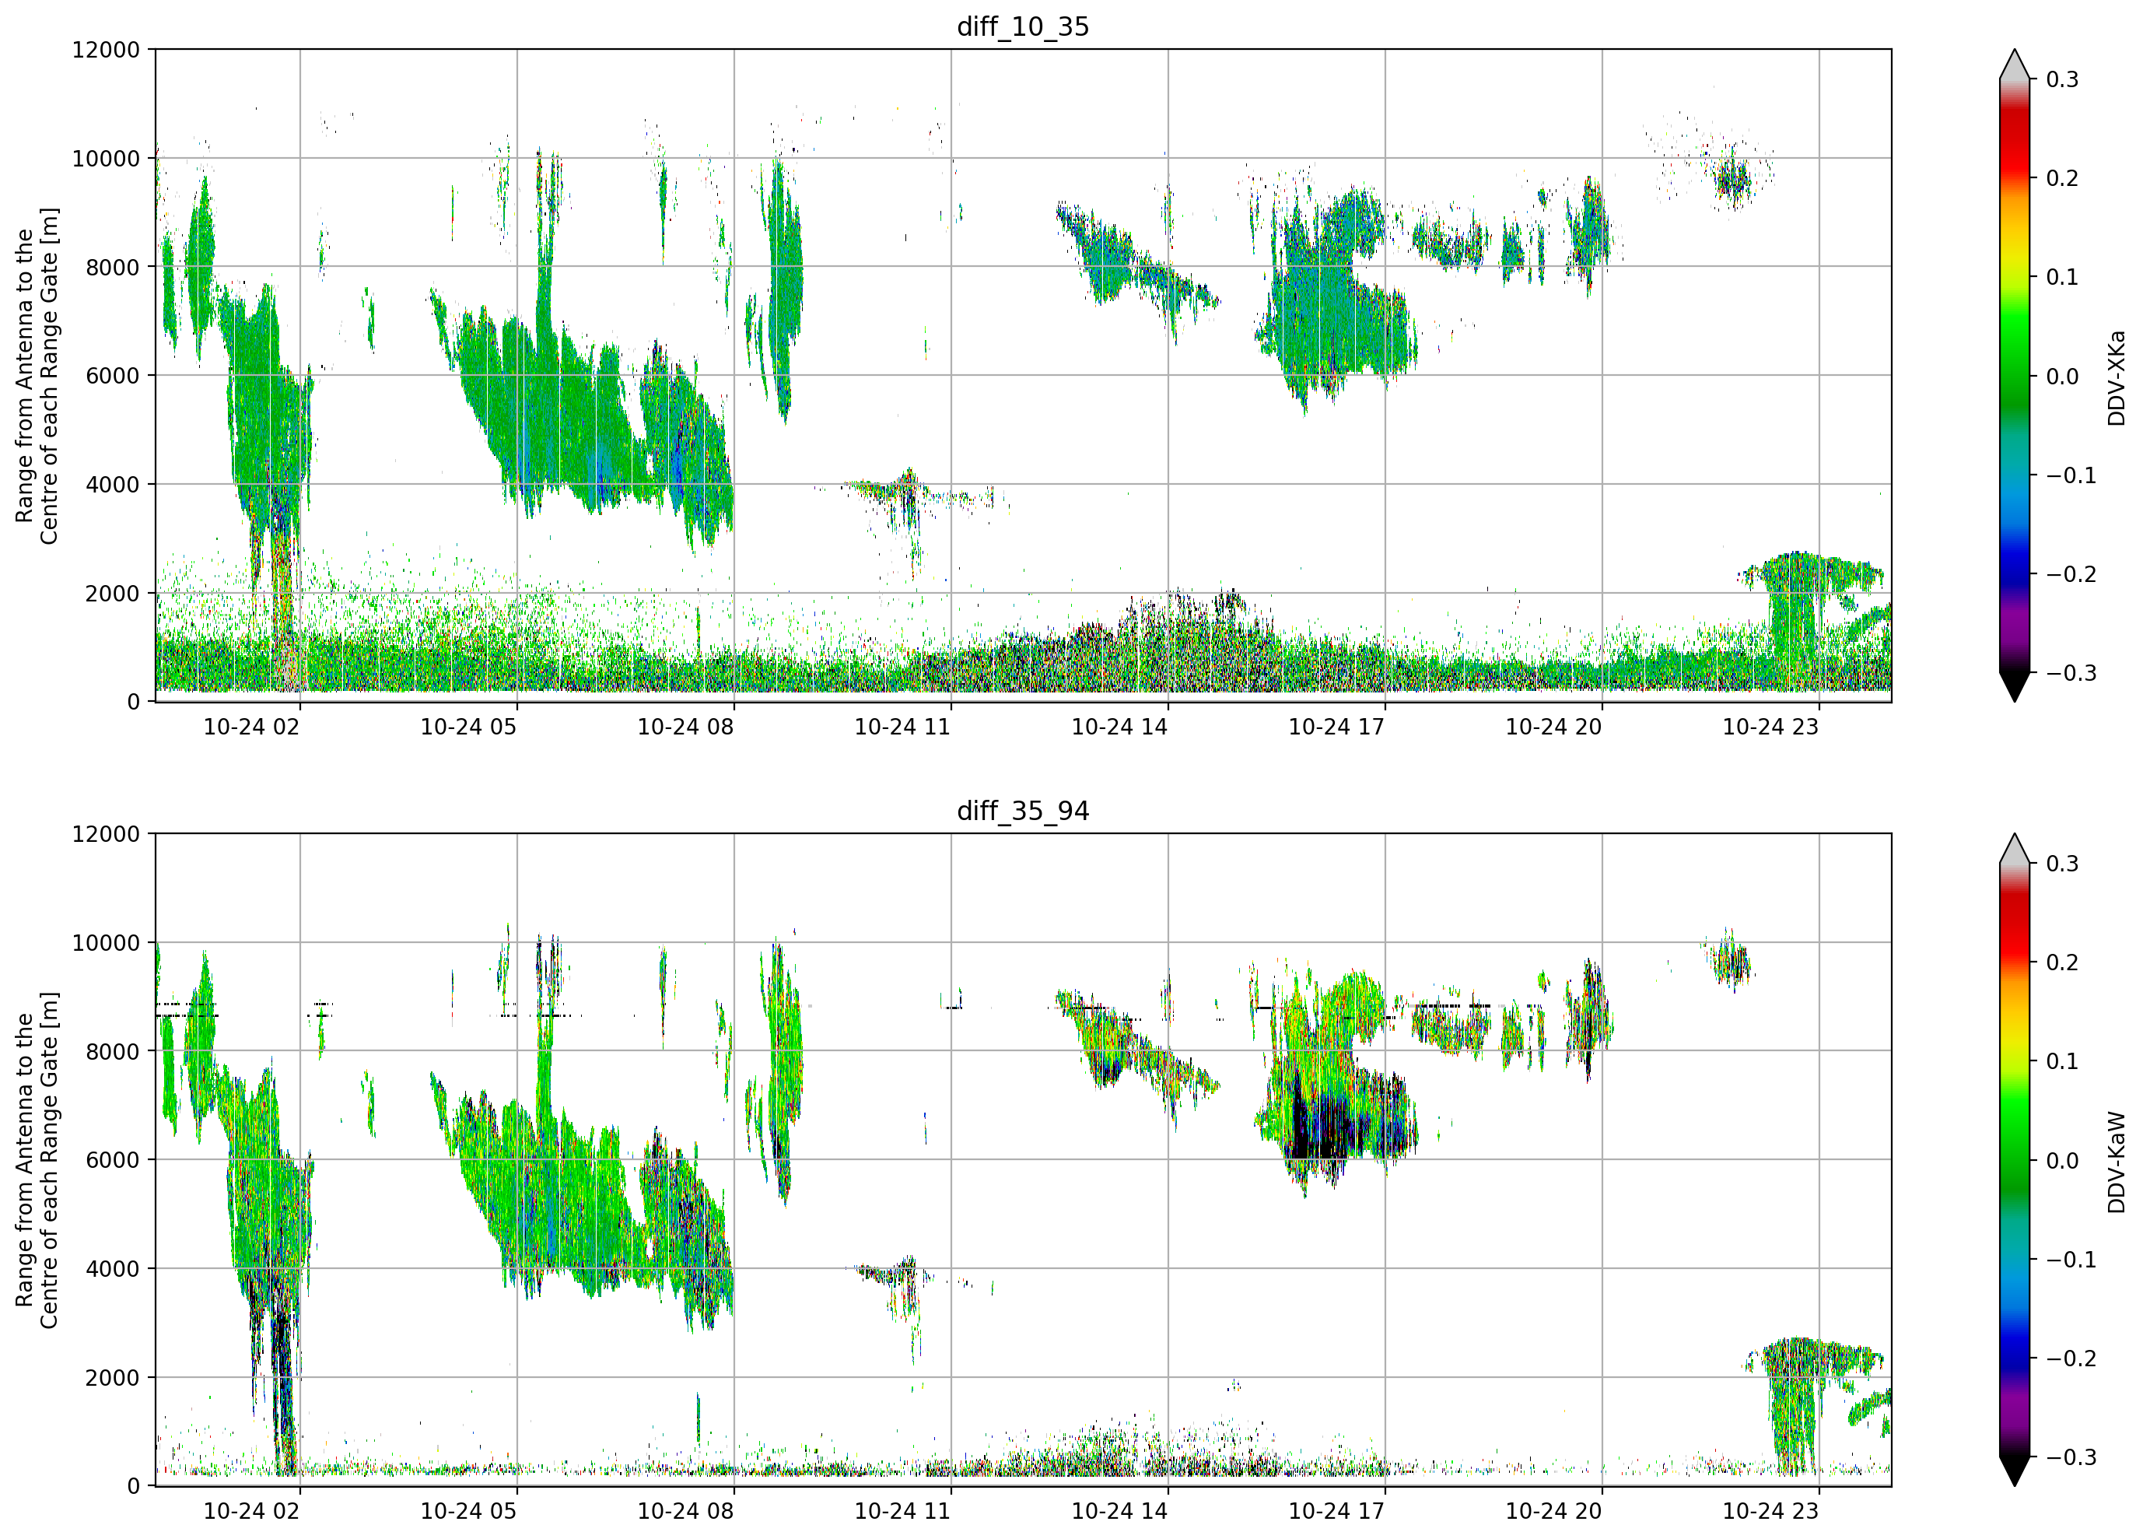Click the gray upper arrow of DDV-KaW colorbar
The height and width of the screenshot is (1539, 2143).
(2015, 850)
